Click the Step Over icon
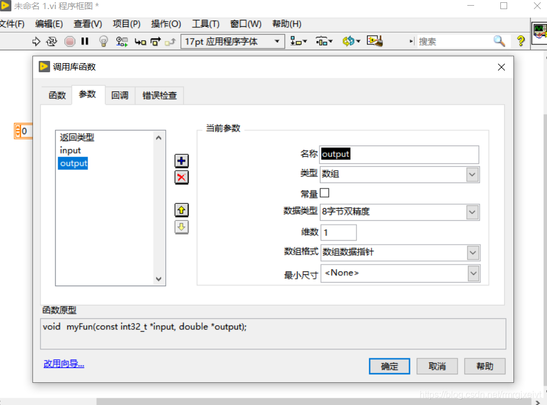The height and width of the screenshot is (405, 547). [x=155, y=42]
